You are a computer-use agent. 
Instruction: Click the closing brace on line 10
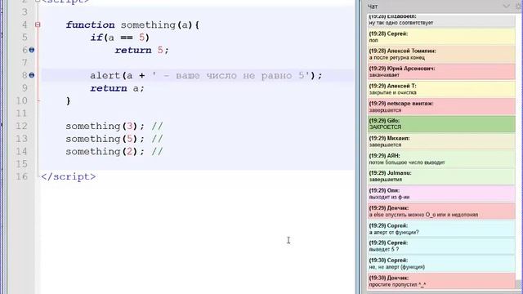(69, 100)
